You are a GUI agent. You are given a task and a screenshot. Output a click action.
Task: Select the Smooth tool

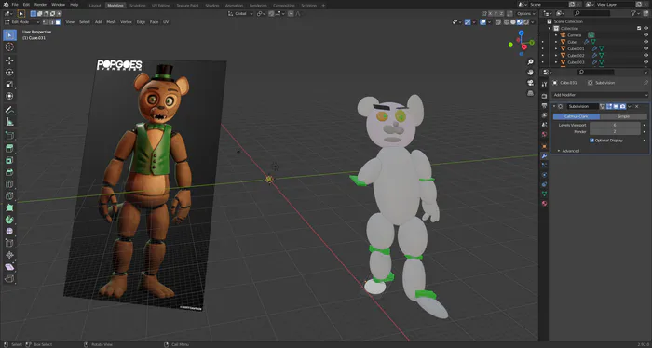[9, 232]
